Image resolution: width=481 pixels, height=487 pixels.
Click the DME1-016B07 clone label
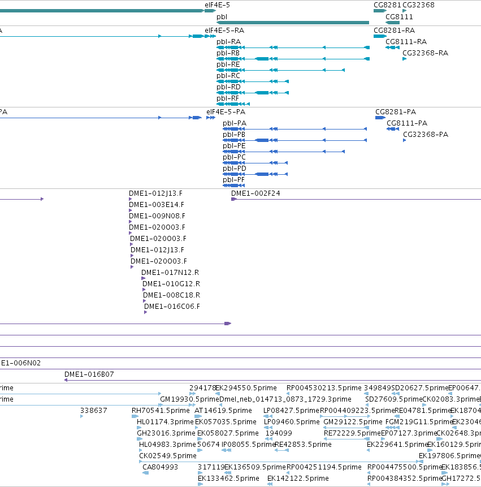click(x=89, y=374)
